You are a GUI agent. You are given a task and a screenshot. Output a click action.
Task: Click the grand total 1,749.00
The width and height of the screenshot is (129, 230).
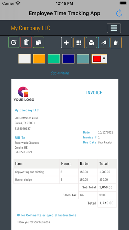click(107, 203)
